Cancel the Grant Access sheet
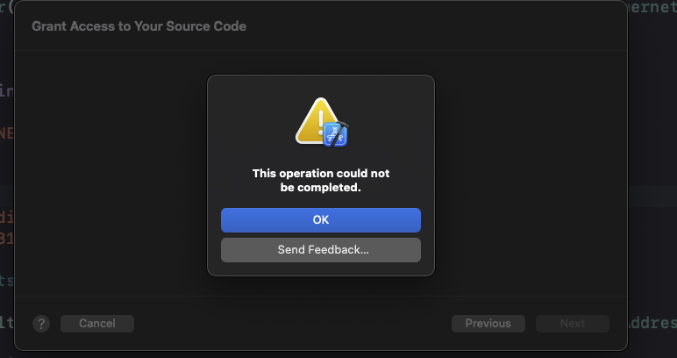Screen dimensions: 677x358 pyautogui.click(x=96, y=324)
